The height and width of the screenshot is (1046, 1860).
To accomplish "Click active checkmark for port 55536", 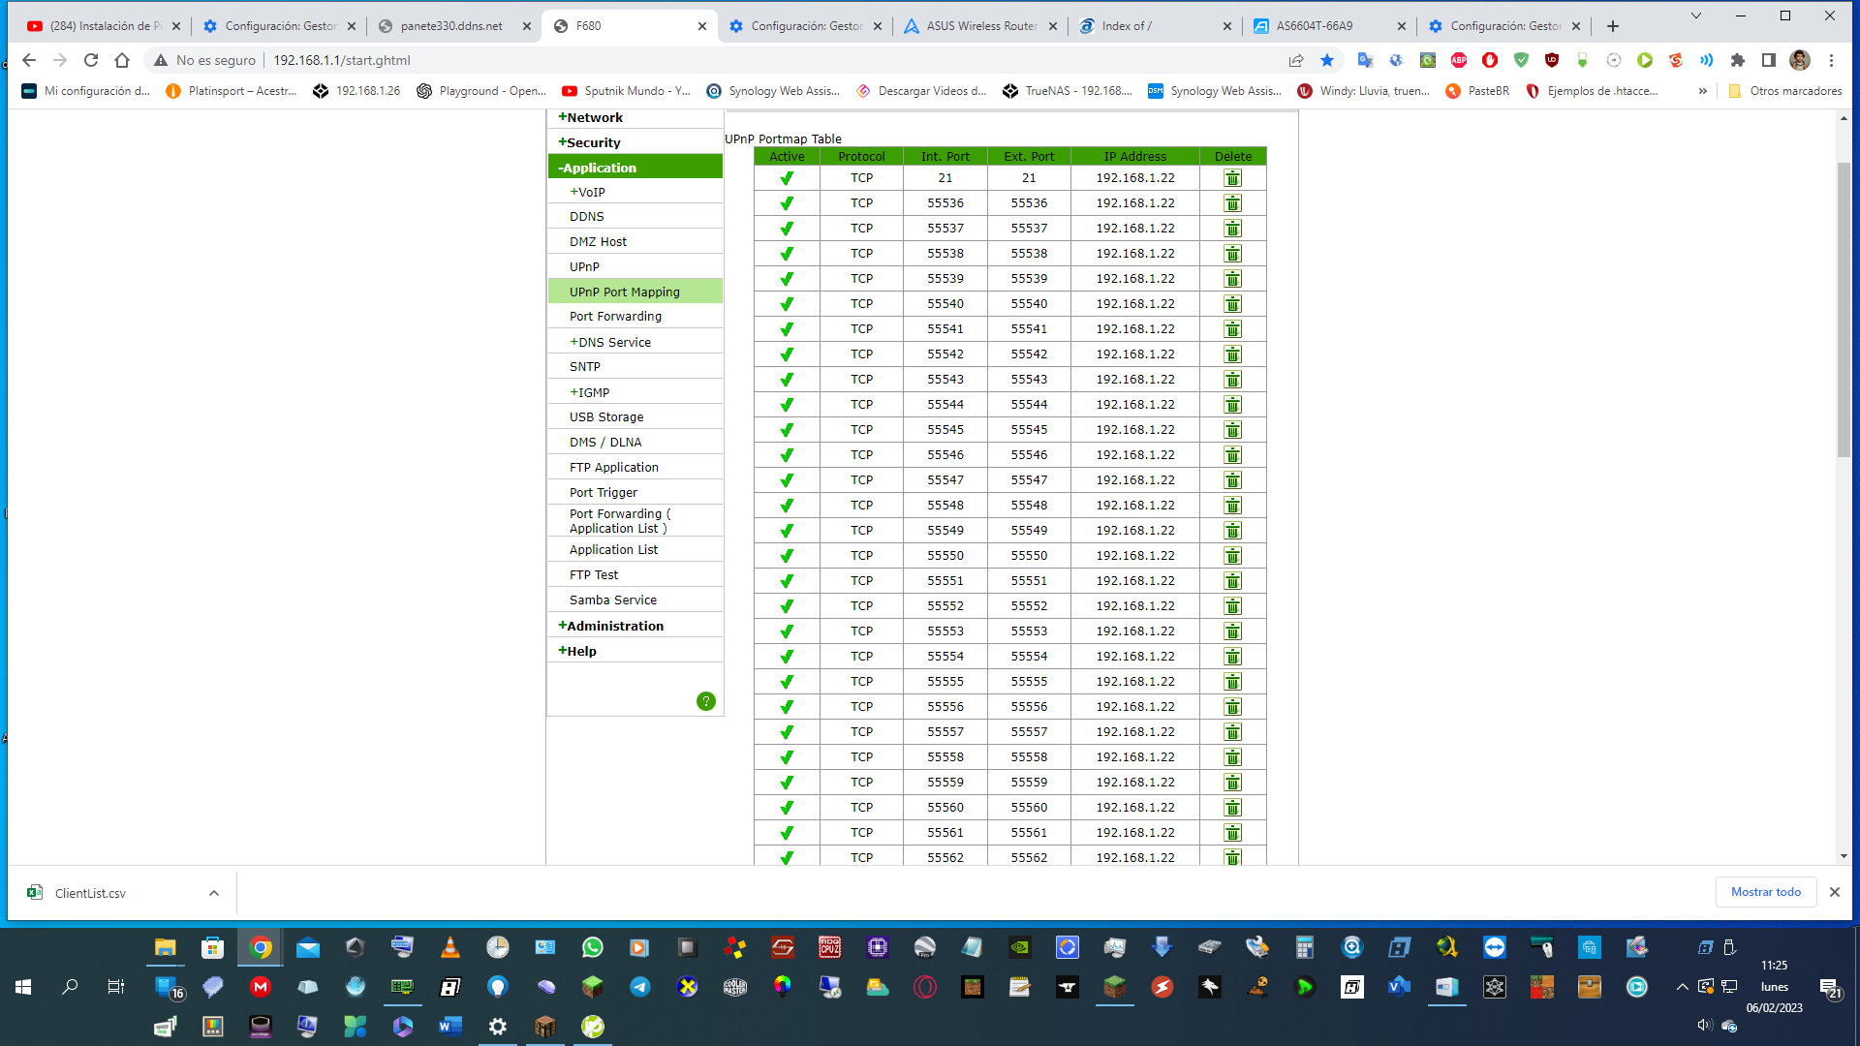I will (787, 203).
